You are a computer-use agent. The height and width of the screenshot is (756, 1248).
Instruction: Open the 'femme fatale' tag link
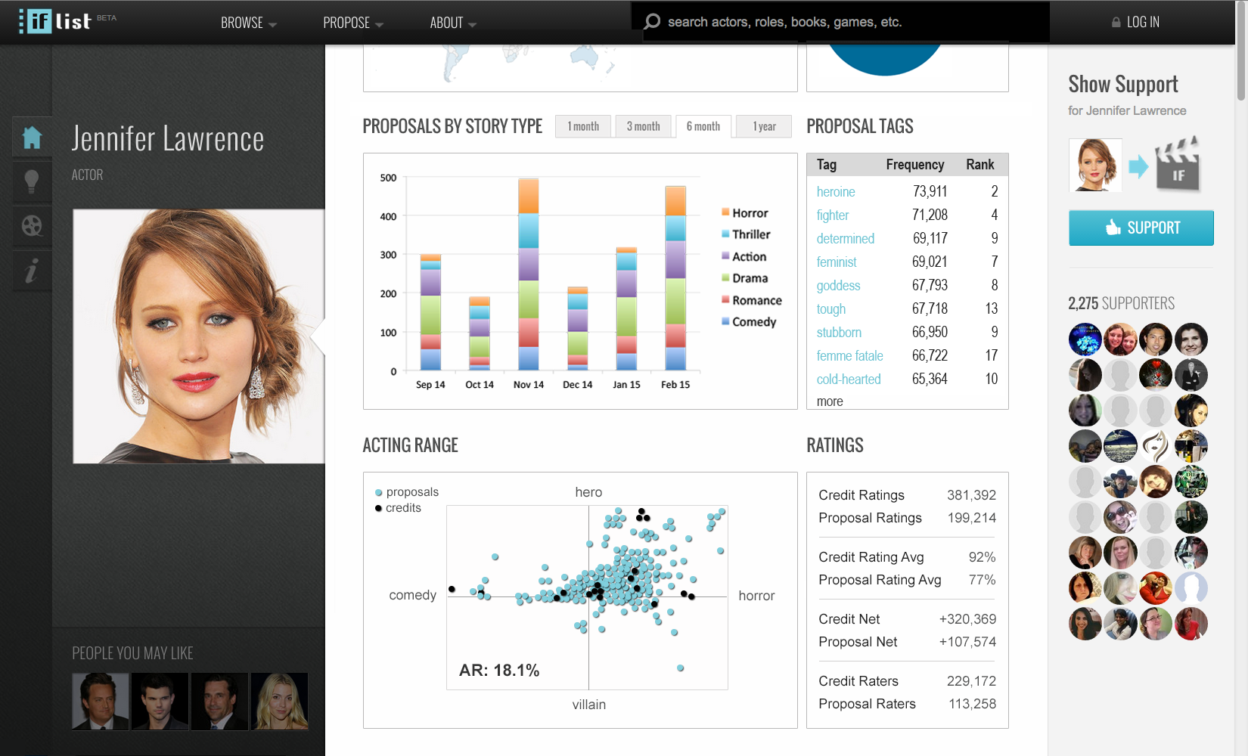pyautogui.click(x=849, y=356)
